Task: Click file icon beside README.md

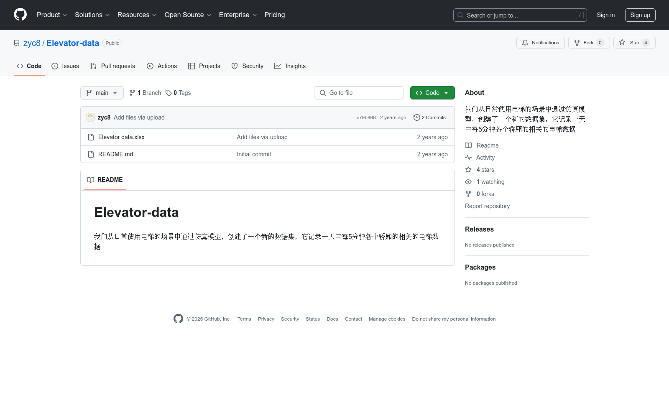Action: (91, 154)
